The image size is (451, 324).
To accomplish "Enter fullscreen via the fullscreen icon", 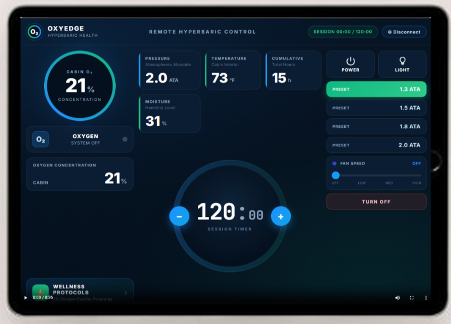I will click(x=412, y=298).
